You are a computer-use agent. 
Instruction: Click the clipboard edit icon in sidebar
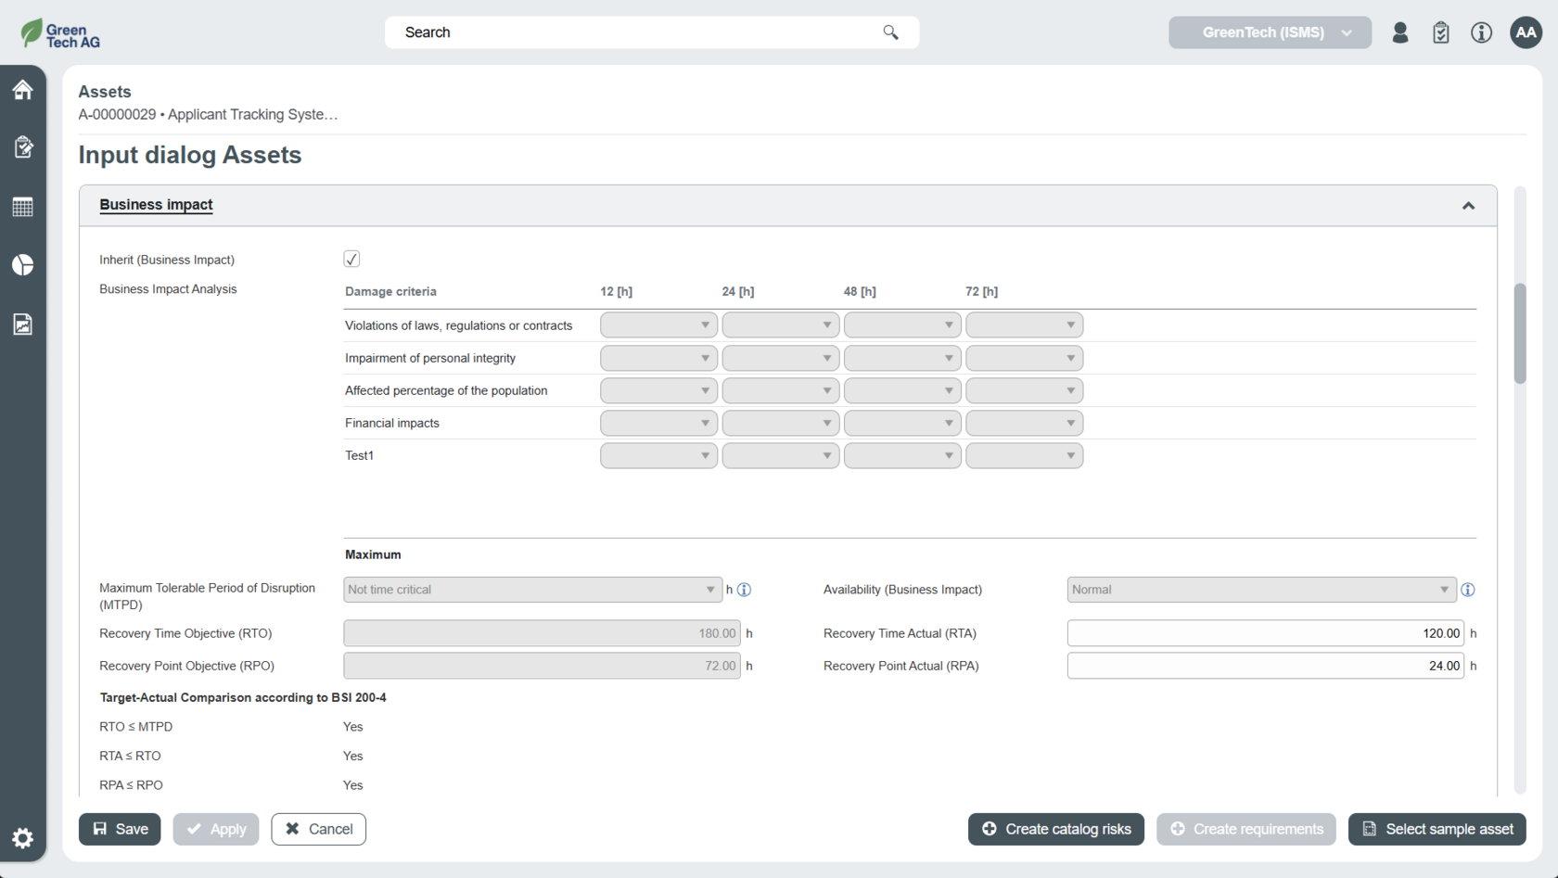point(23,147)
